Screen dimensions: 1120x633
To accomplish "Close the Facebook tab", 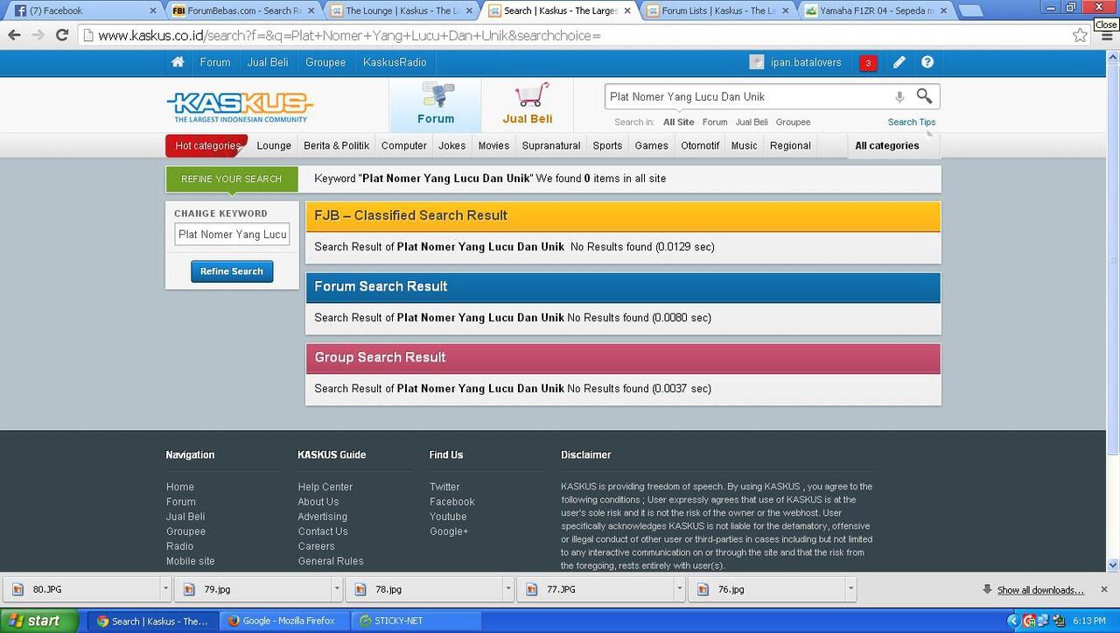I will click(x=152, y=11).
